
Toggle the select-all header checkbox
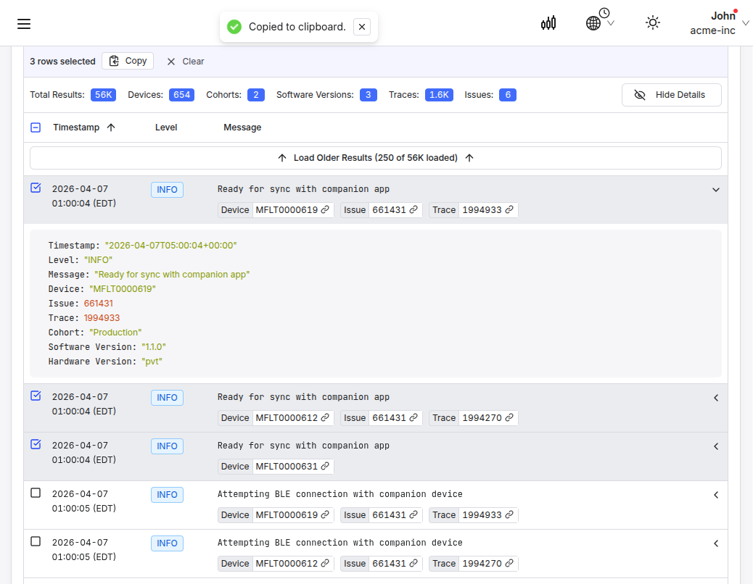point(36,128)
